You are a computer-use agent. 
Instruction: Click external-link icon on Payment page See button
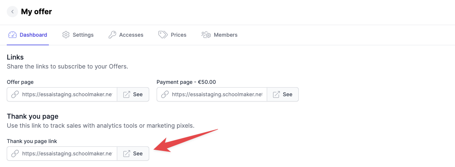coord(276,94)
